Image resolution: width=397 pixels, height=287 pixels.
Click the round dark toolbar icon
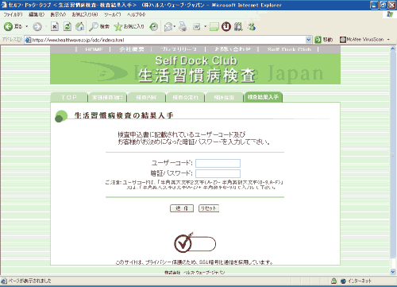pos(226,26)
